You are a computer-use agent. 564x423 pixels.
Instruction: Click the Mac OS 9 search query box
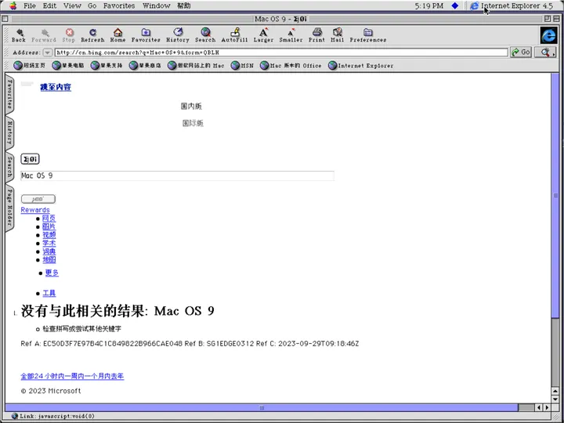[177, 175]
